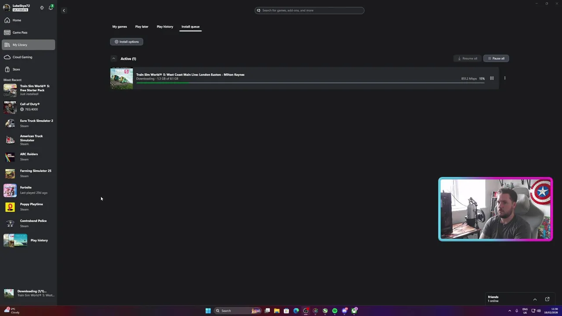Go back using the back arrow
The width and height of the screenshot is (562, 316).
(64, 10)
